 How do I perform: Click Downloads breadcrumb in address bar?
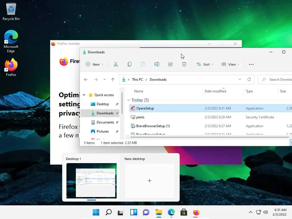pos(158,80)
